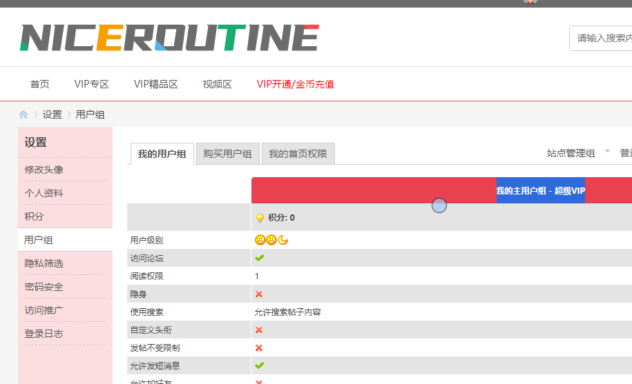Open 登录日志 in settings sidebar
The height and width of the screenshot is (384, 632).
pos(44,334)
